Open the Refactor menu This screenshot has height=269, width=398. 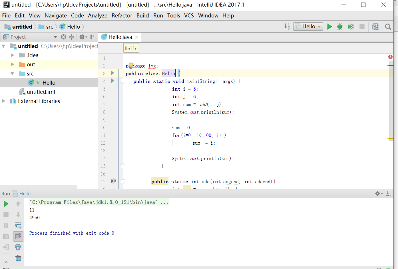[122, 15]
